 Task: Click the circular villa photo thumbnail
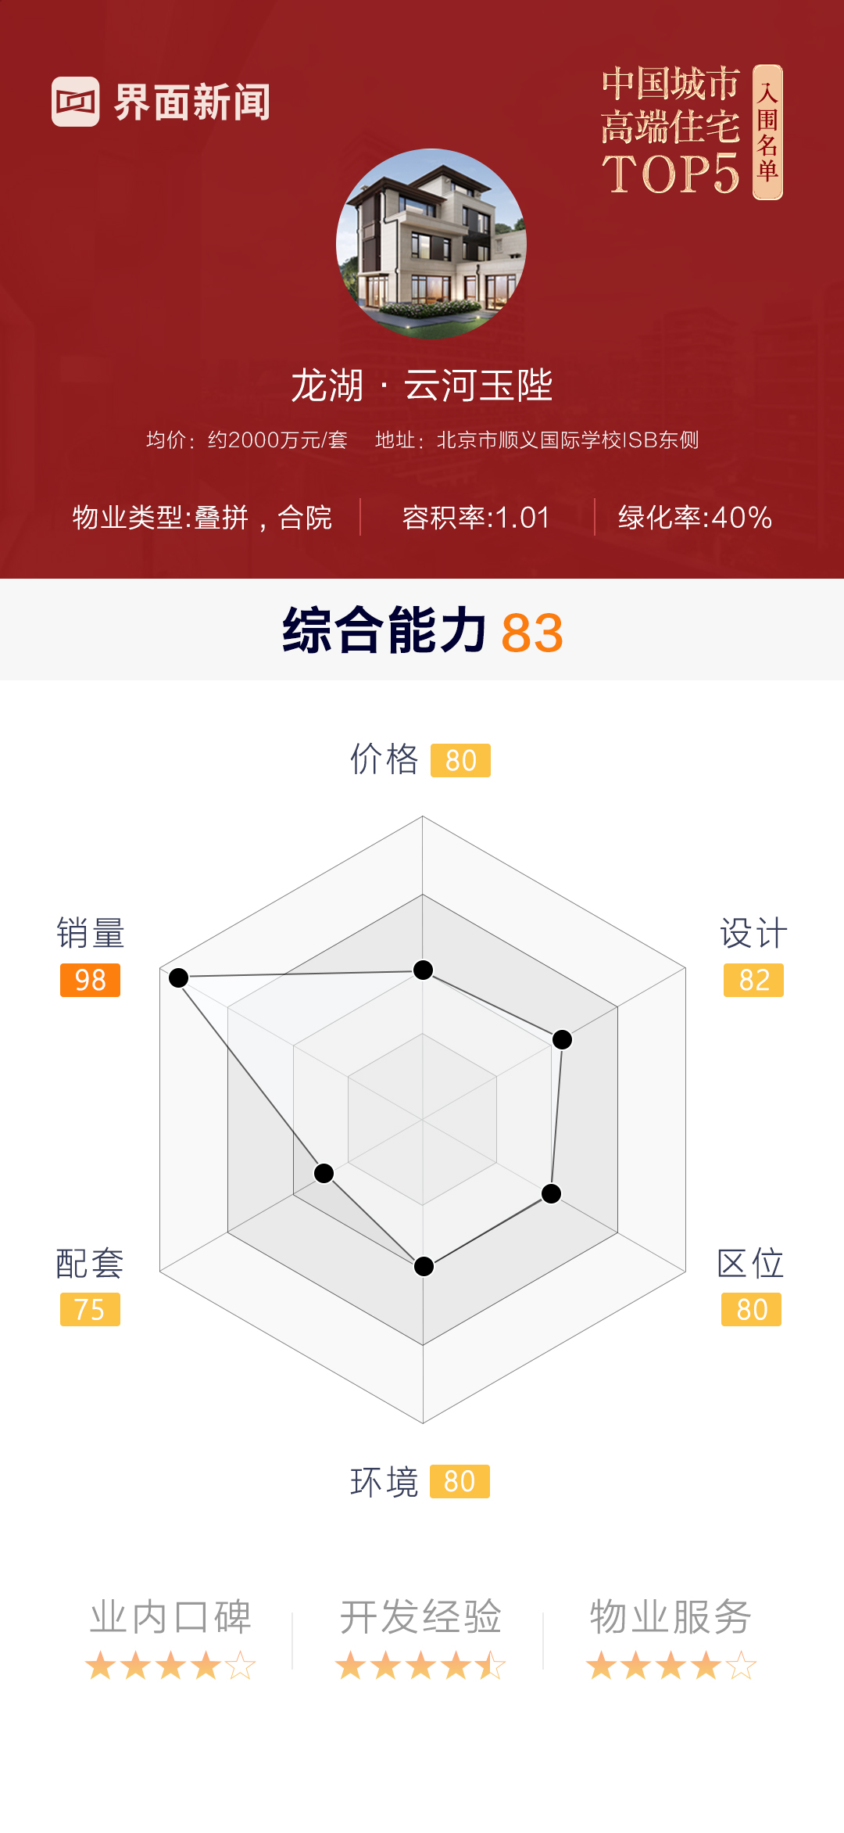pos(431,244)
